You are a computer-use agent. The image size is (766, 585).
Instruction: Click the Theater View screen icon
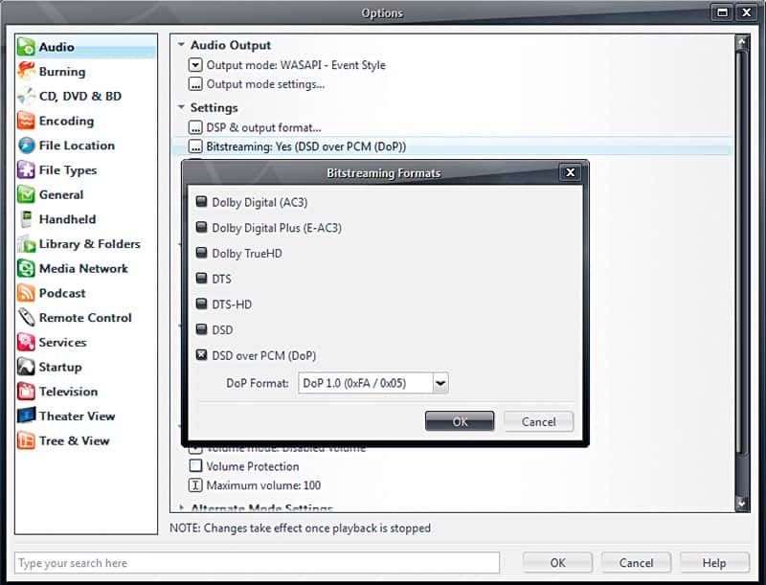click(x=27, y=416)
